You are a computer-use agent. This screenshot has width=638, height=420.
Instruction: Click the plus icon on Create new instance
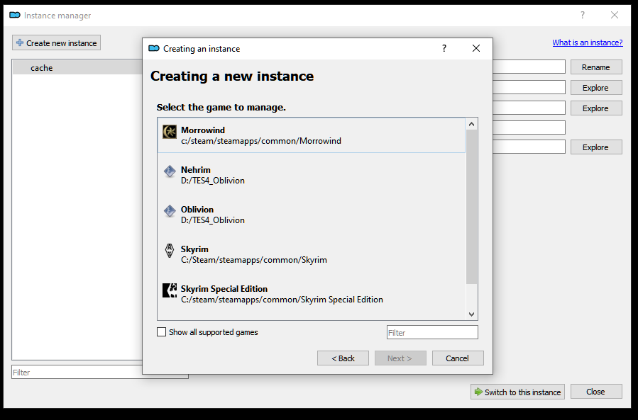20,43
